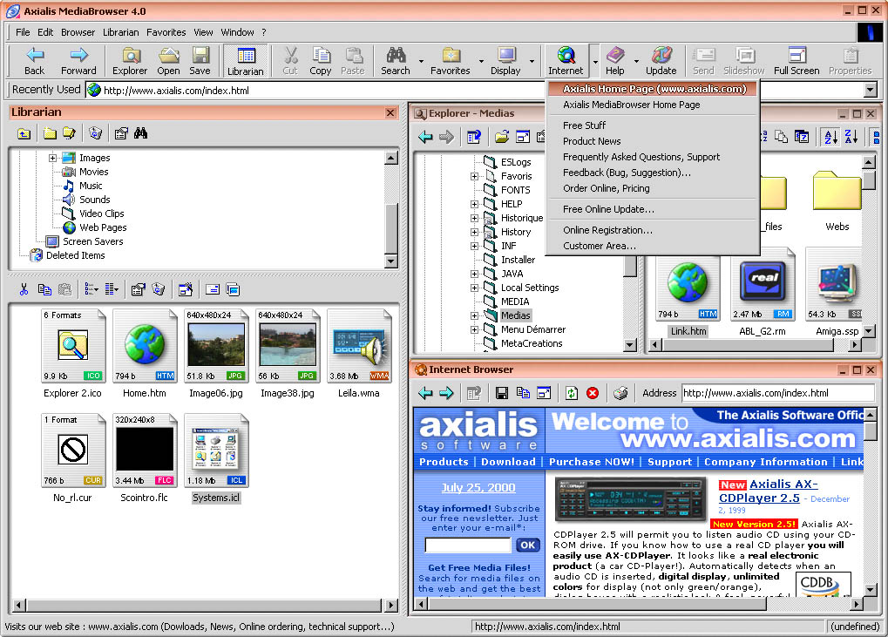Expand the Historique folder in Explorer tree
Viewport: 888px width, 637px height.
475,218
